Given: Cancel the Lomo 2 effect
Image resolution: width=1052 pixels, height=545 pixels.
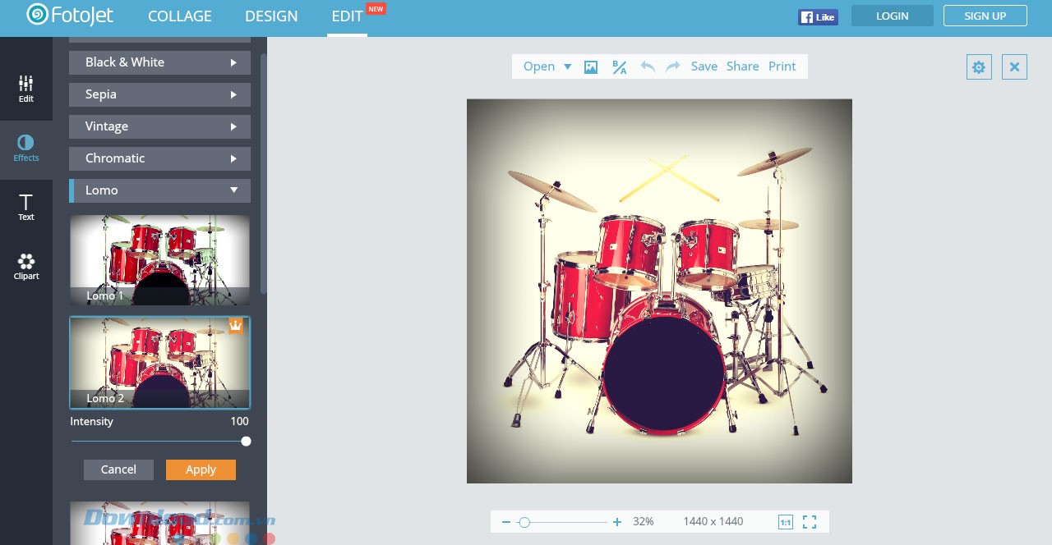Looking at the screenshot, I should (x=118, y=469).
